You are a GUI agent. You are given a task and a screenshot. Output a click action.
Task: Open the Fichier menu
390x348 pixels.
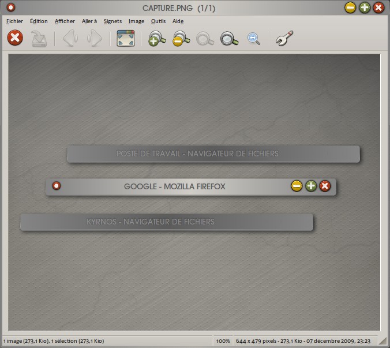[14, 21]
